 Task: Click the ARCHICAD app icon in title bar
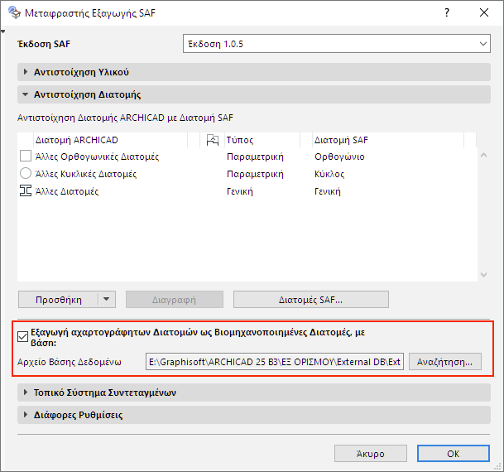(x=12, y=13)
